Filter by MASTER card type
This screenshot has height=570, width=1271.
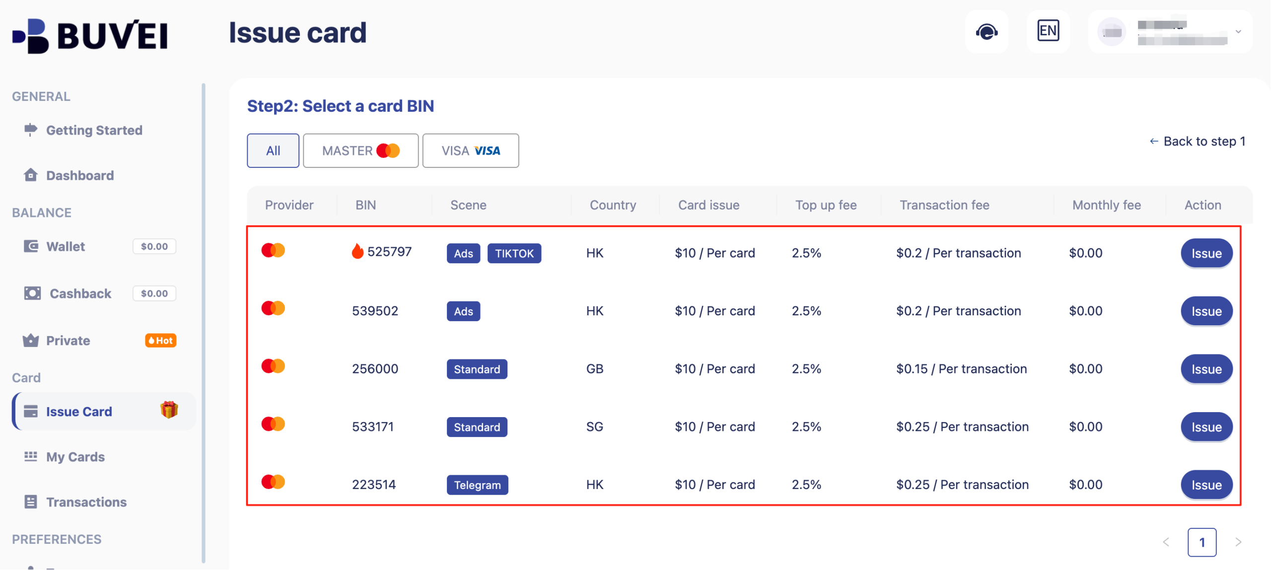point(360,150)
